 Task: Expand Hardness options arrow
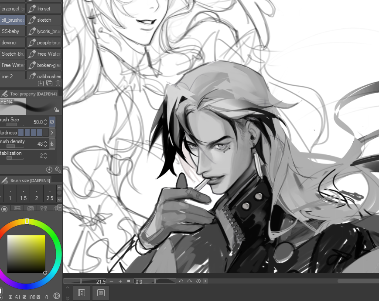coord(52,133)
